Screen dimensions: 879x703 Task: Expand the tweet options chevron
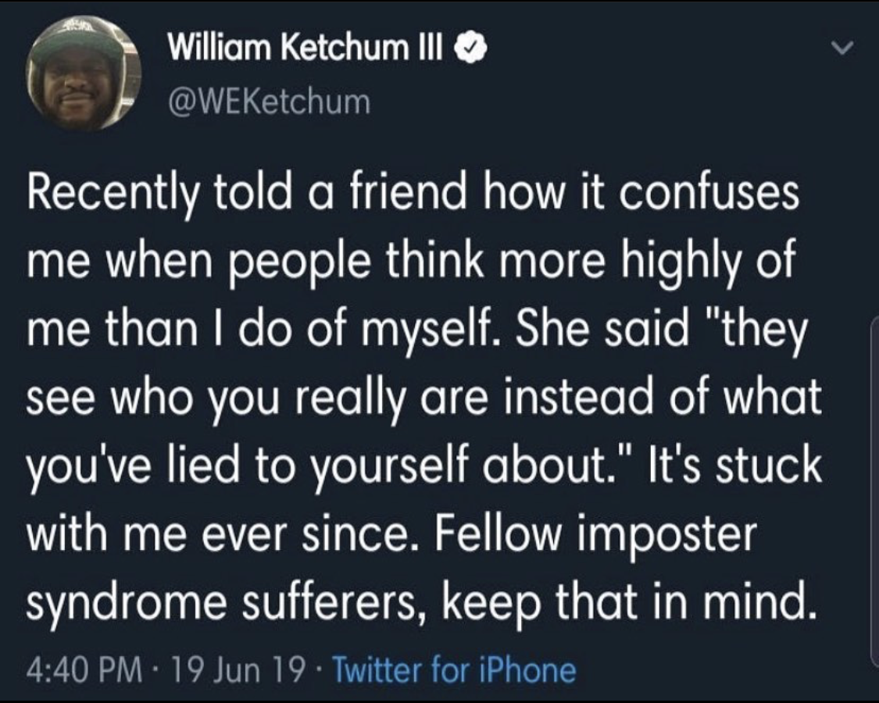coord(841,49)
